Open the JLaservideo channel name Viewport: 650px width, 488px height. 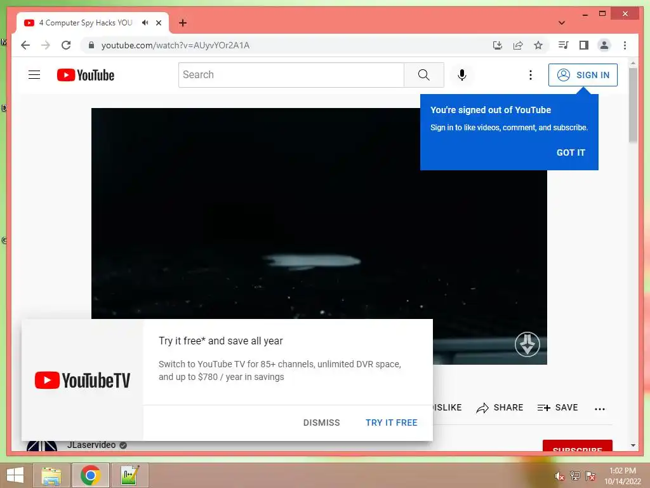coord(91,444)
